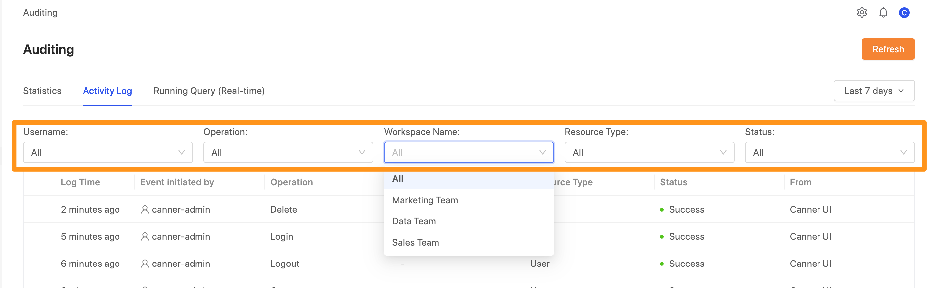Click the Refresh button
Screen dimensions: 935x288
888,49
